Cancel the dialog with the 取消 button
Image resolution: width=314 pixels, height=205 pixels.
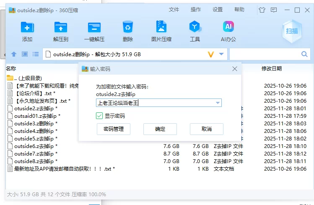coord(206,129)
